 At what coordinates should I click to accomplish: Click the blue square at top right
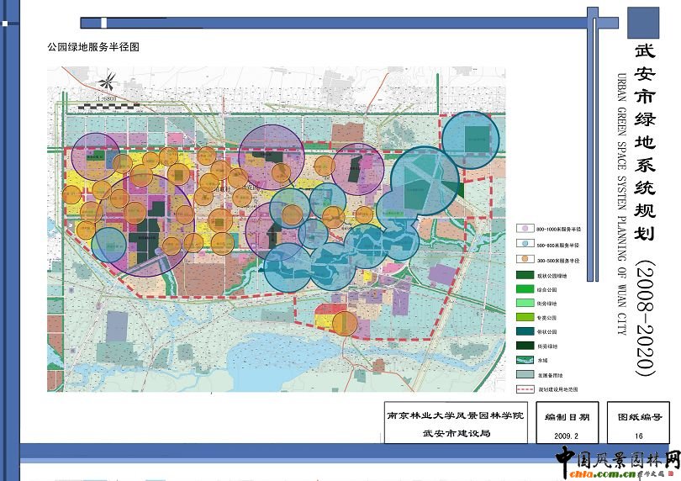[643, 23]
